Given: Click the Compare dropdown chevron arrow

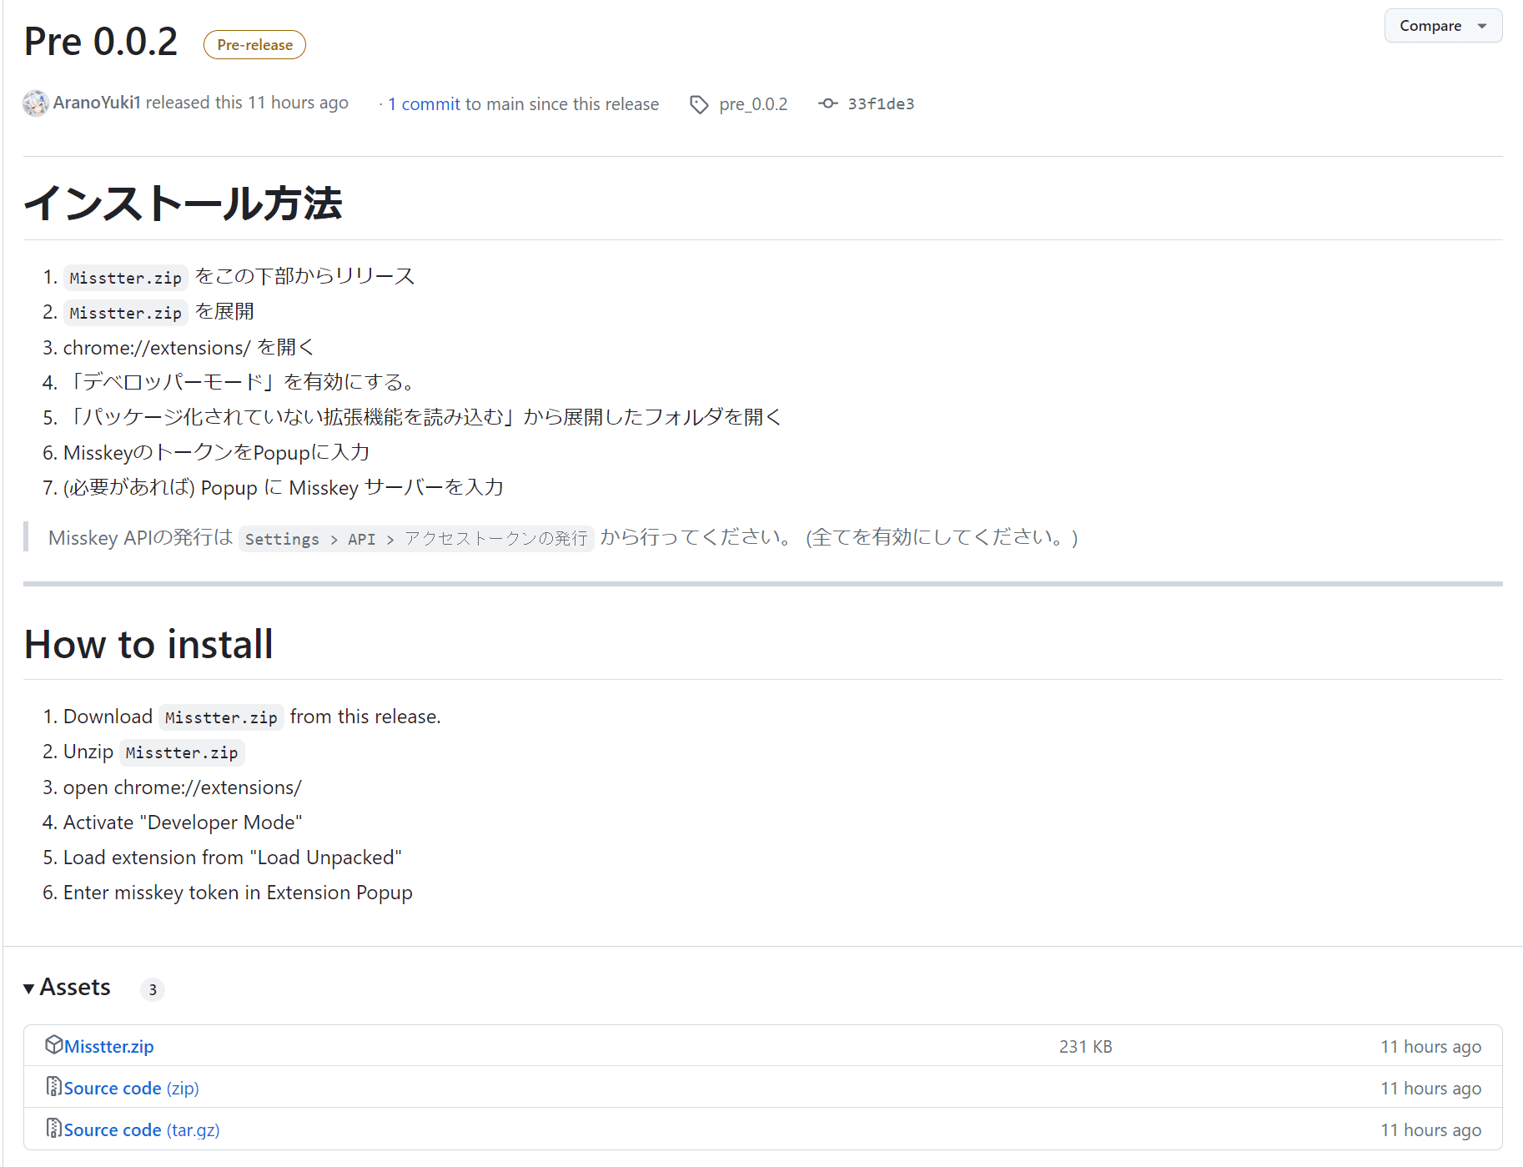Looking at the screenshot, I should pos(1482,26).
